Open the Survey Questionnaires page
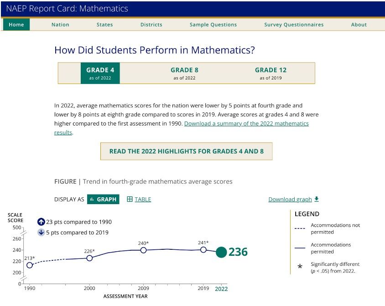Screen dimensions: 385x306 click(x=293, y=25)
